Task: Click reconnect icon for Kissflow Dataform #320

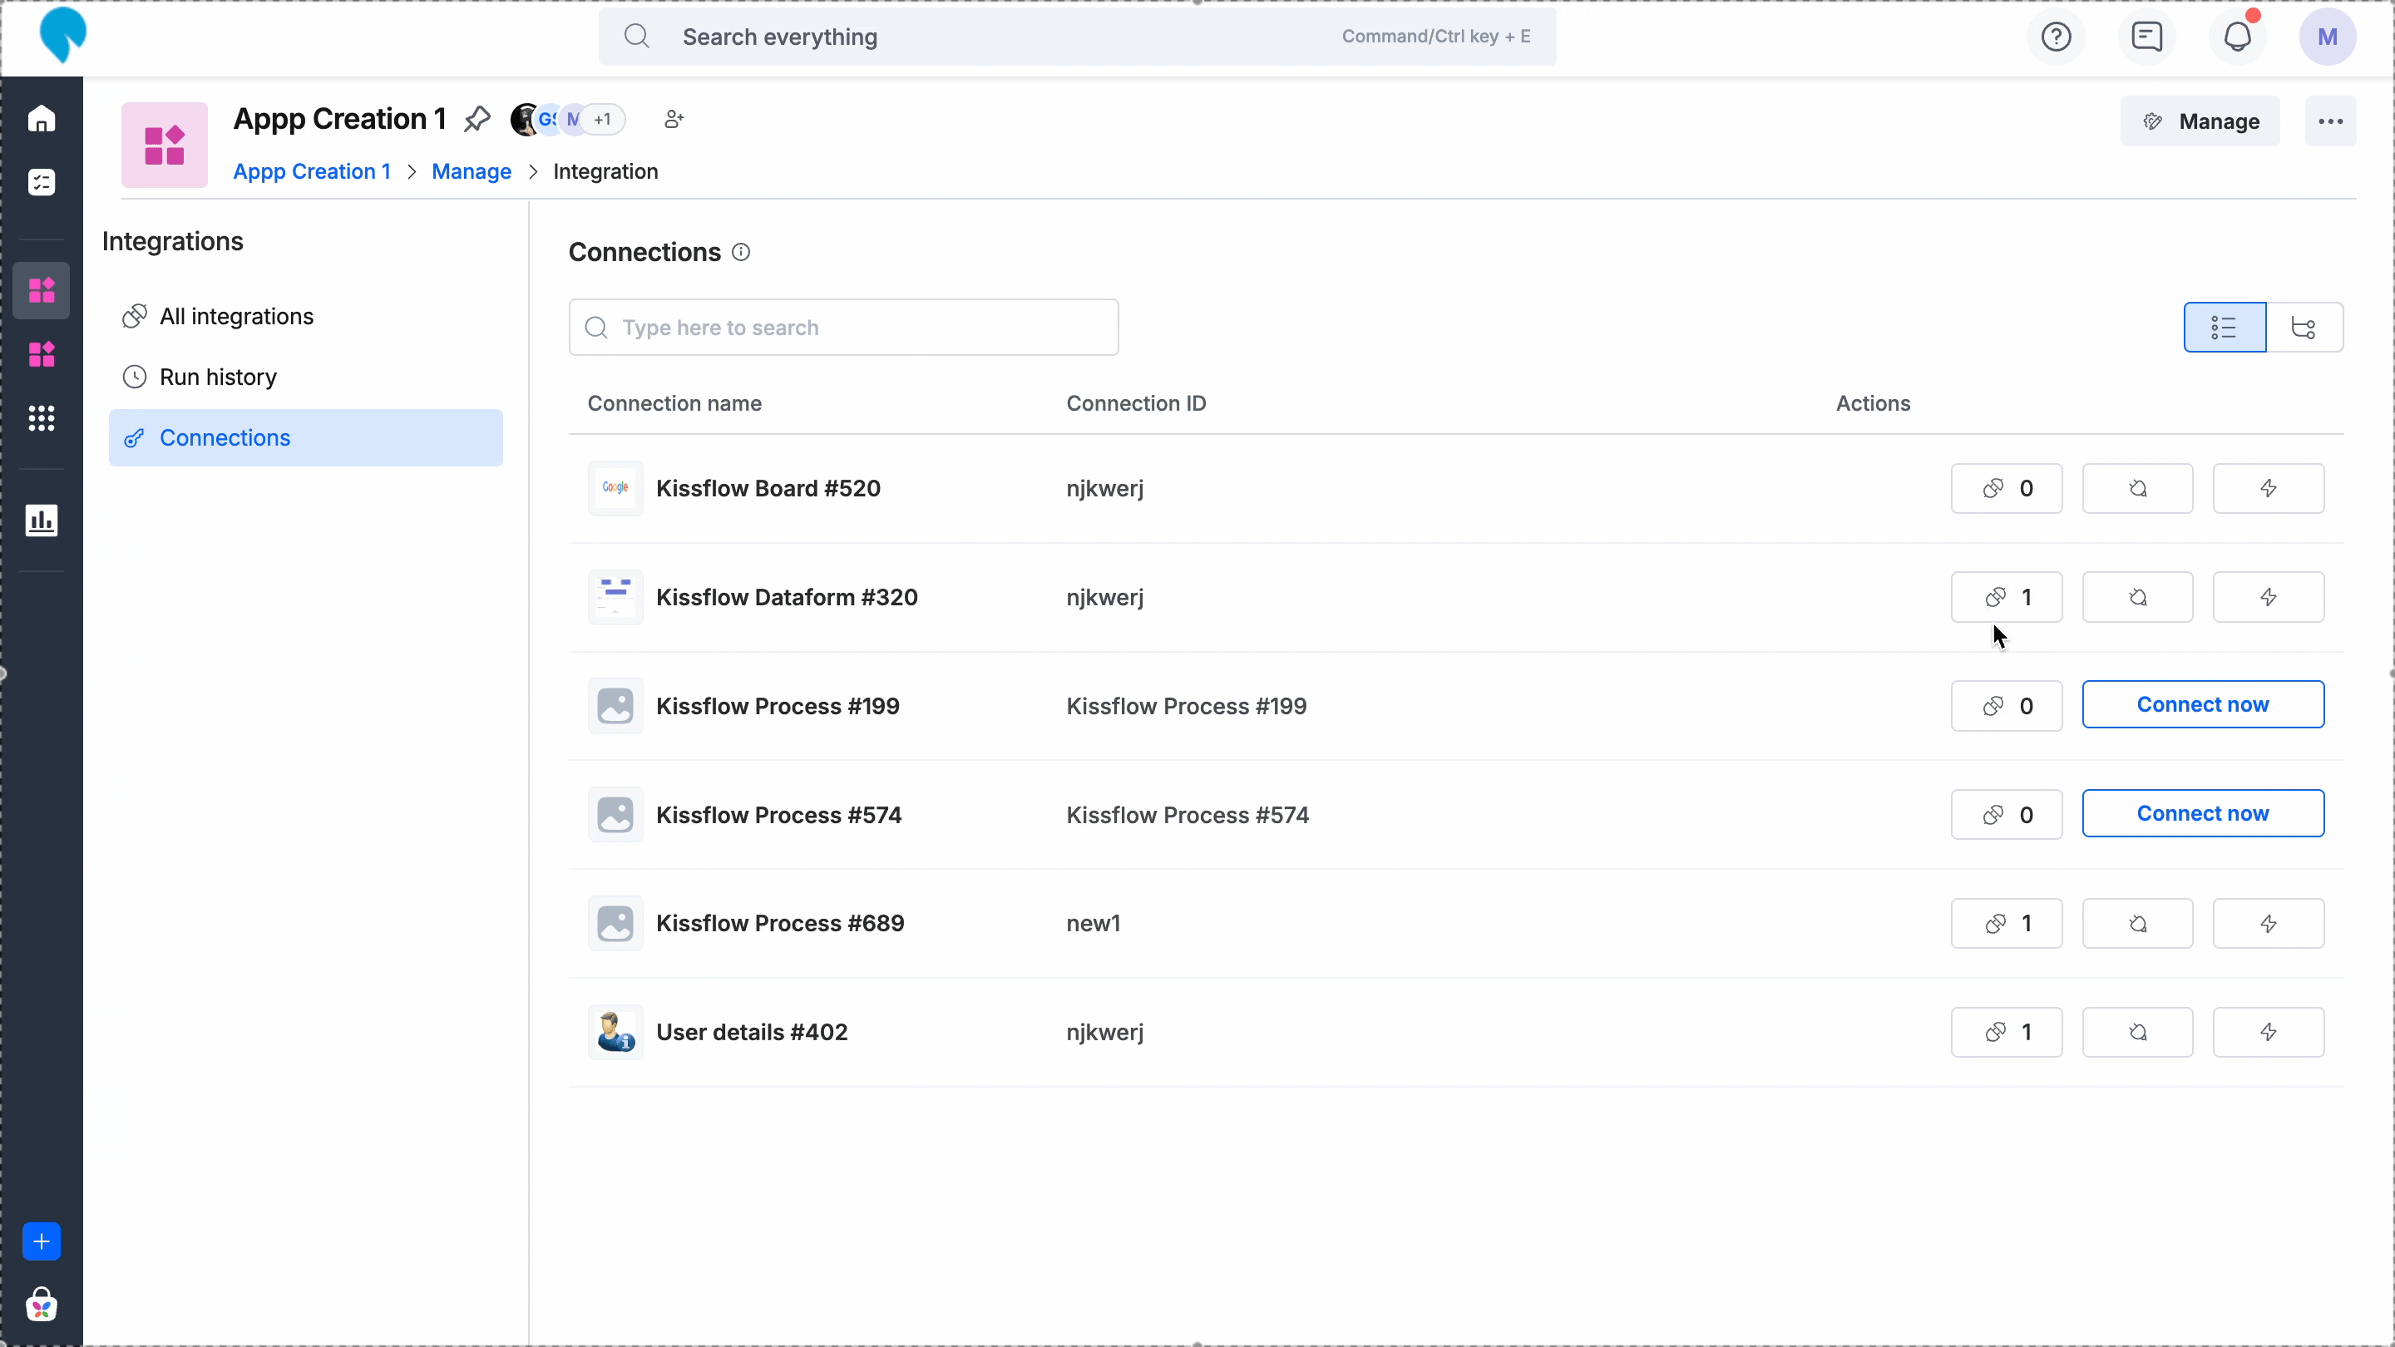Action: click(x=2137, y=597)
